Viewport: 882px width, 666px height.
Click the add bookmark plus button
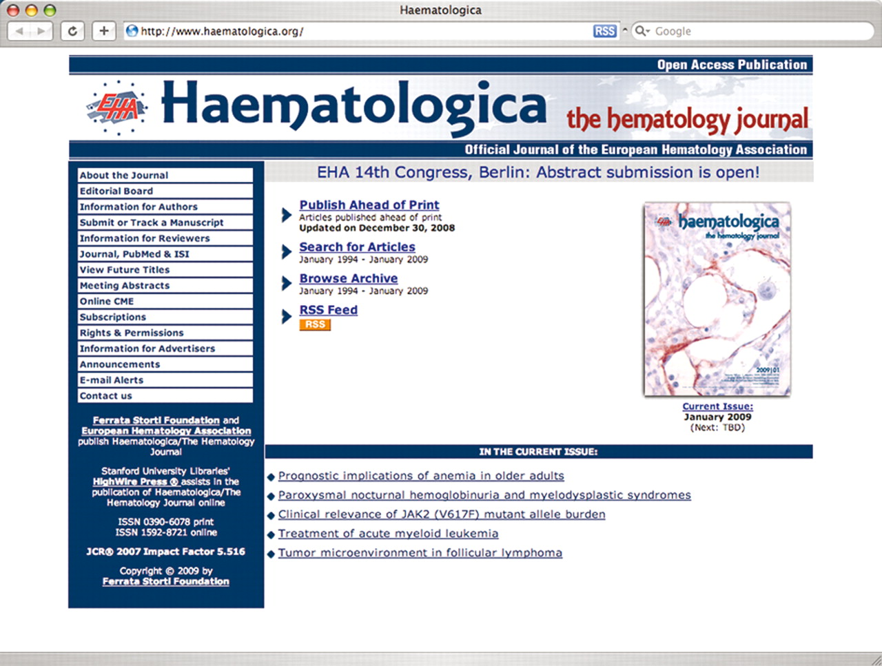pyautogui.click(x=103, y=31)
